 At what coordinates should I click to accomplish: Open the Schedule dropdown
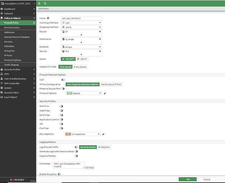click(x=81, y=47)
